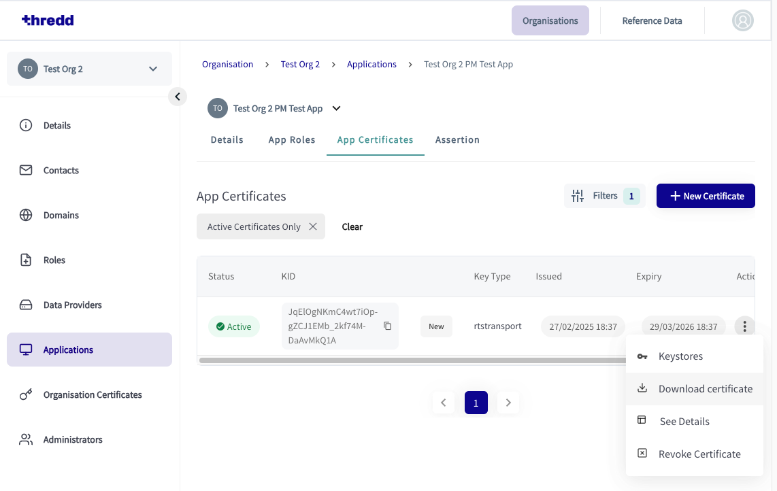Select Applications in the sidebar
Screen dimensions: 777x491
[89, 350]
